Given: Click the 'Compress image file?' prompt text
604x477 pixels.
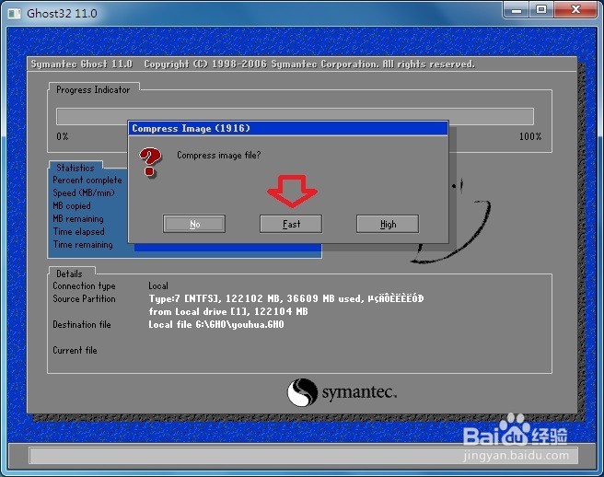Looking at the screenshot, I should (219, 156).
